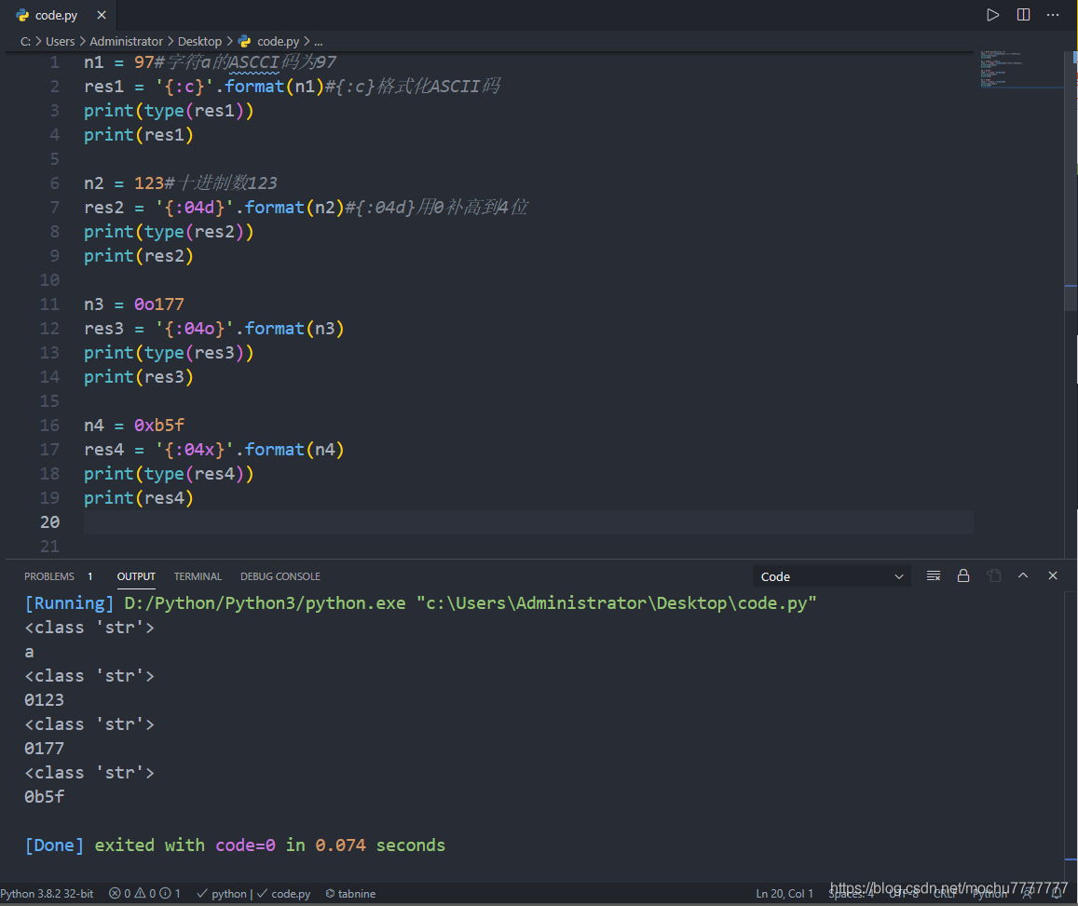
Task: Open errors and warnings count in status bar
Action: pos(144,894)
